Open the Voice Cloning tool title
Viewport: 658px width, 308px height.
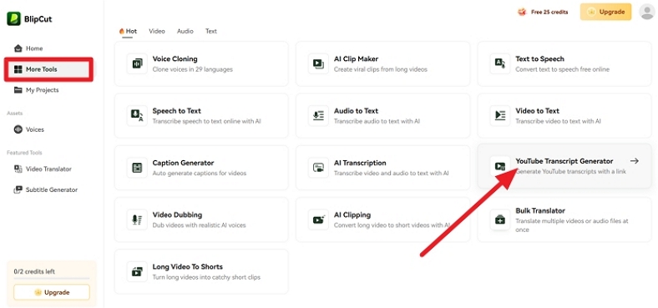pyautogui.click(x=175, y=58)
